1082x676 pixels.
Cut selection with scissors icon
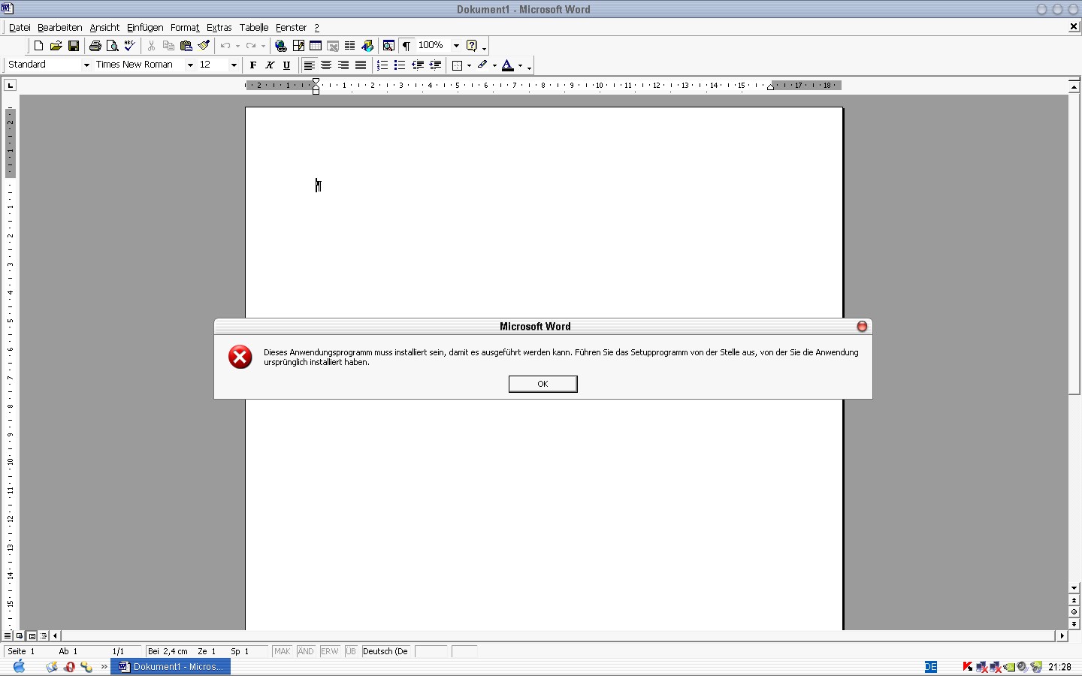(x=152, y=46)
